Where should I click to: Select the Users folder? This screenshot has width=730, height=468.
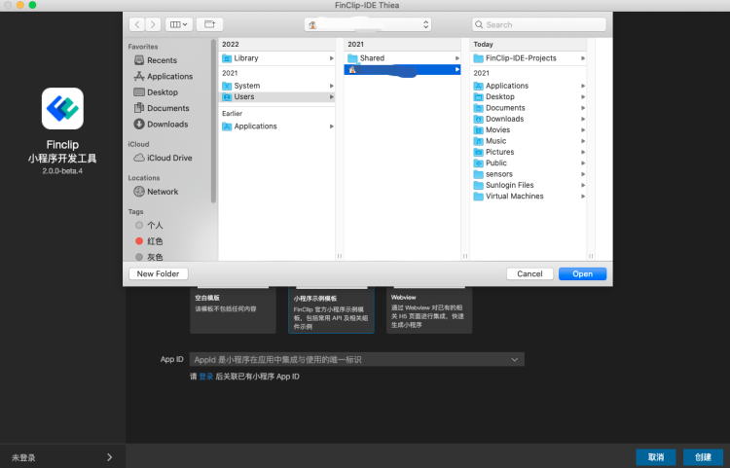[277, 96]
